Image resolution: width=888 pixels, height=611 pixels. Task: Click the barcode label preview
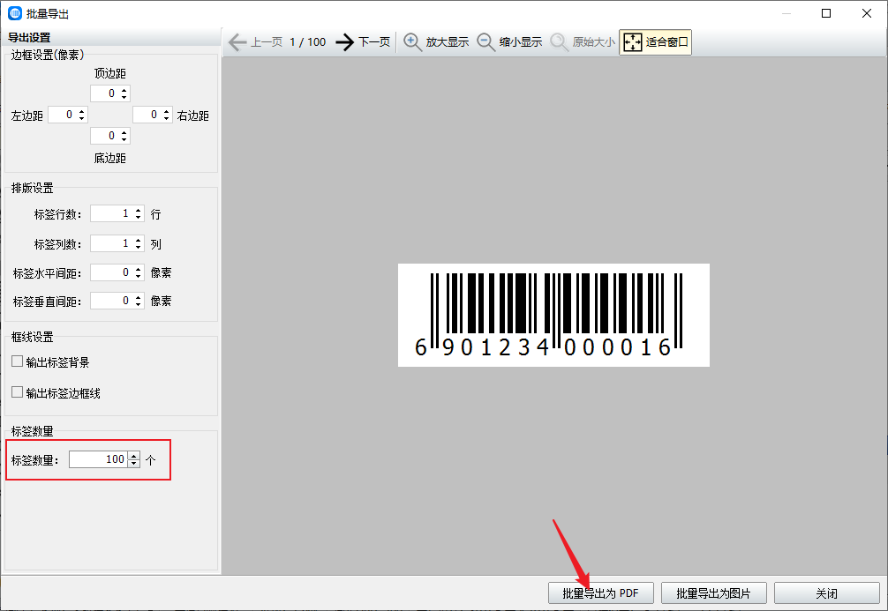(x=553, y=315)
